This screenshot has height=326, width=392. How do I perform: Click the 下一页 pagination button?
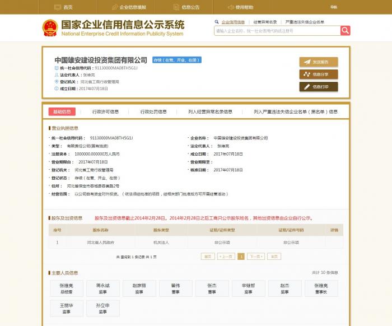click(x=256, y=257)
